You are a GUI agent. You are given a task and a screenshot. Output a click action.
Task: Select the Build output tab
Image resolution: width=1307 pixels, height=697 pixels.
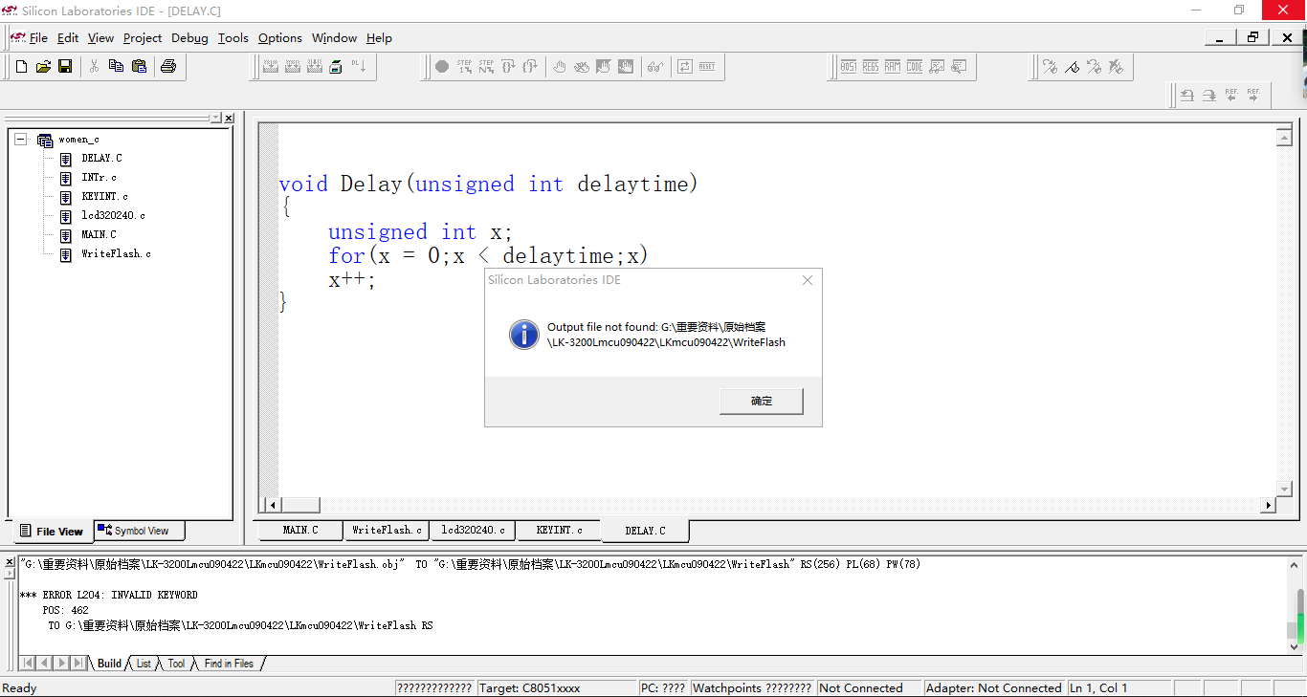[x=109, y=663]
